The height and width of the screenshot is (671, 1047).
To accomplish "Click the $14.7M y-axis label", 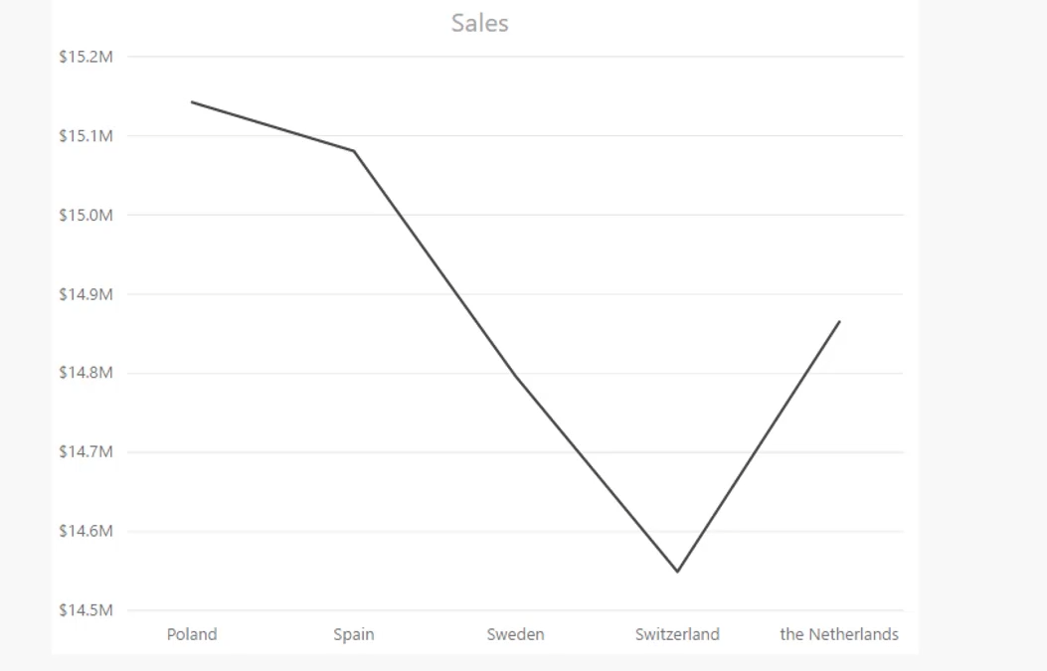I will 87,452.
